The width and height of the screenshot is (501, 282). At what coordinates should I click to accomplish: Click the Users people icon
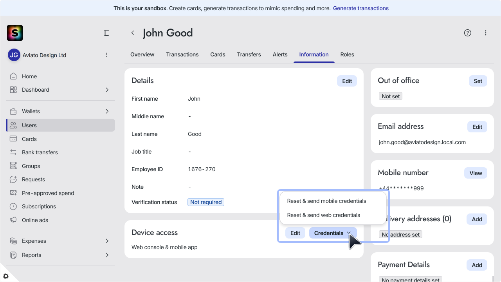coord(13,125)
